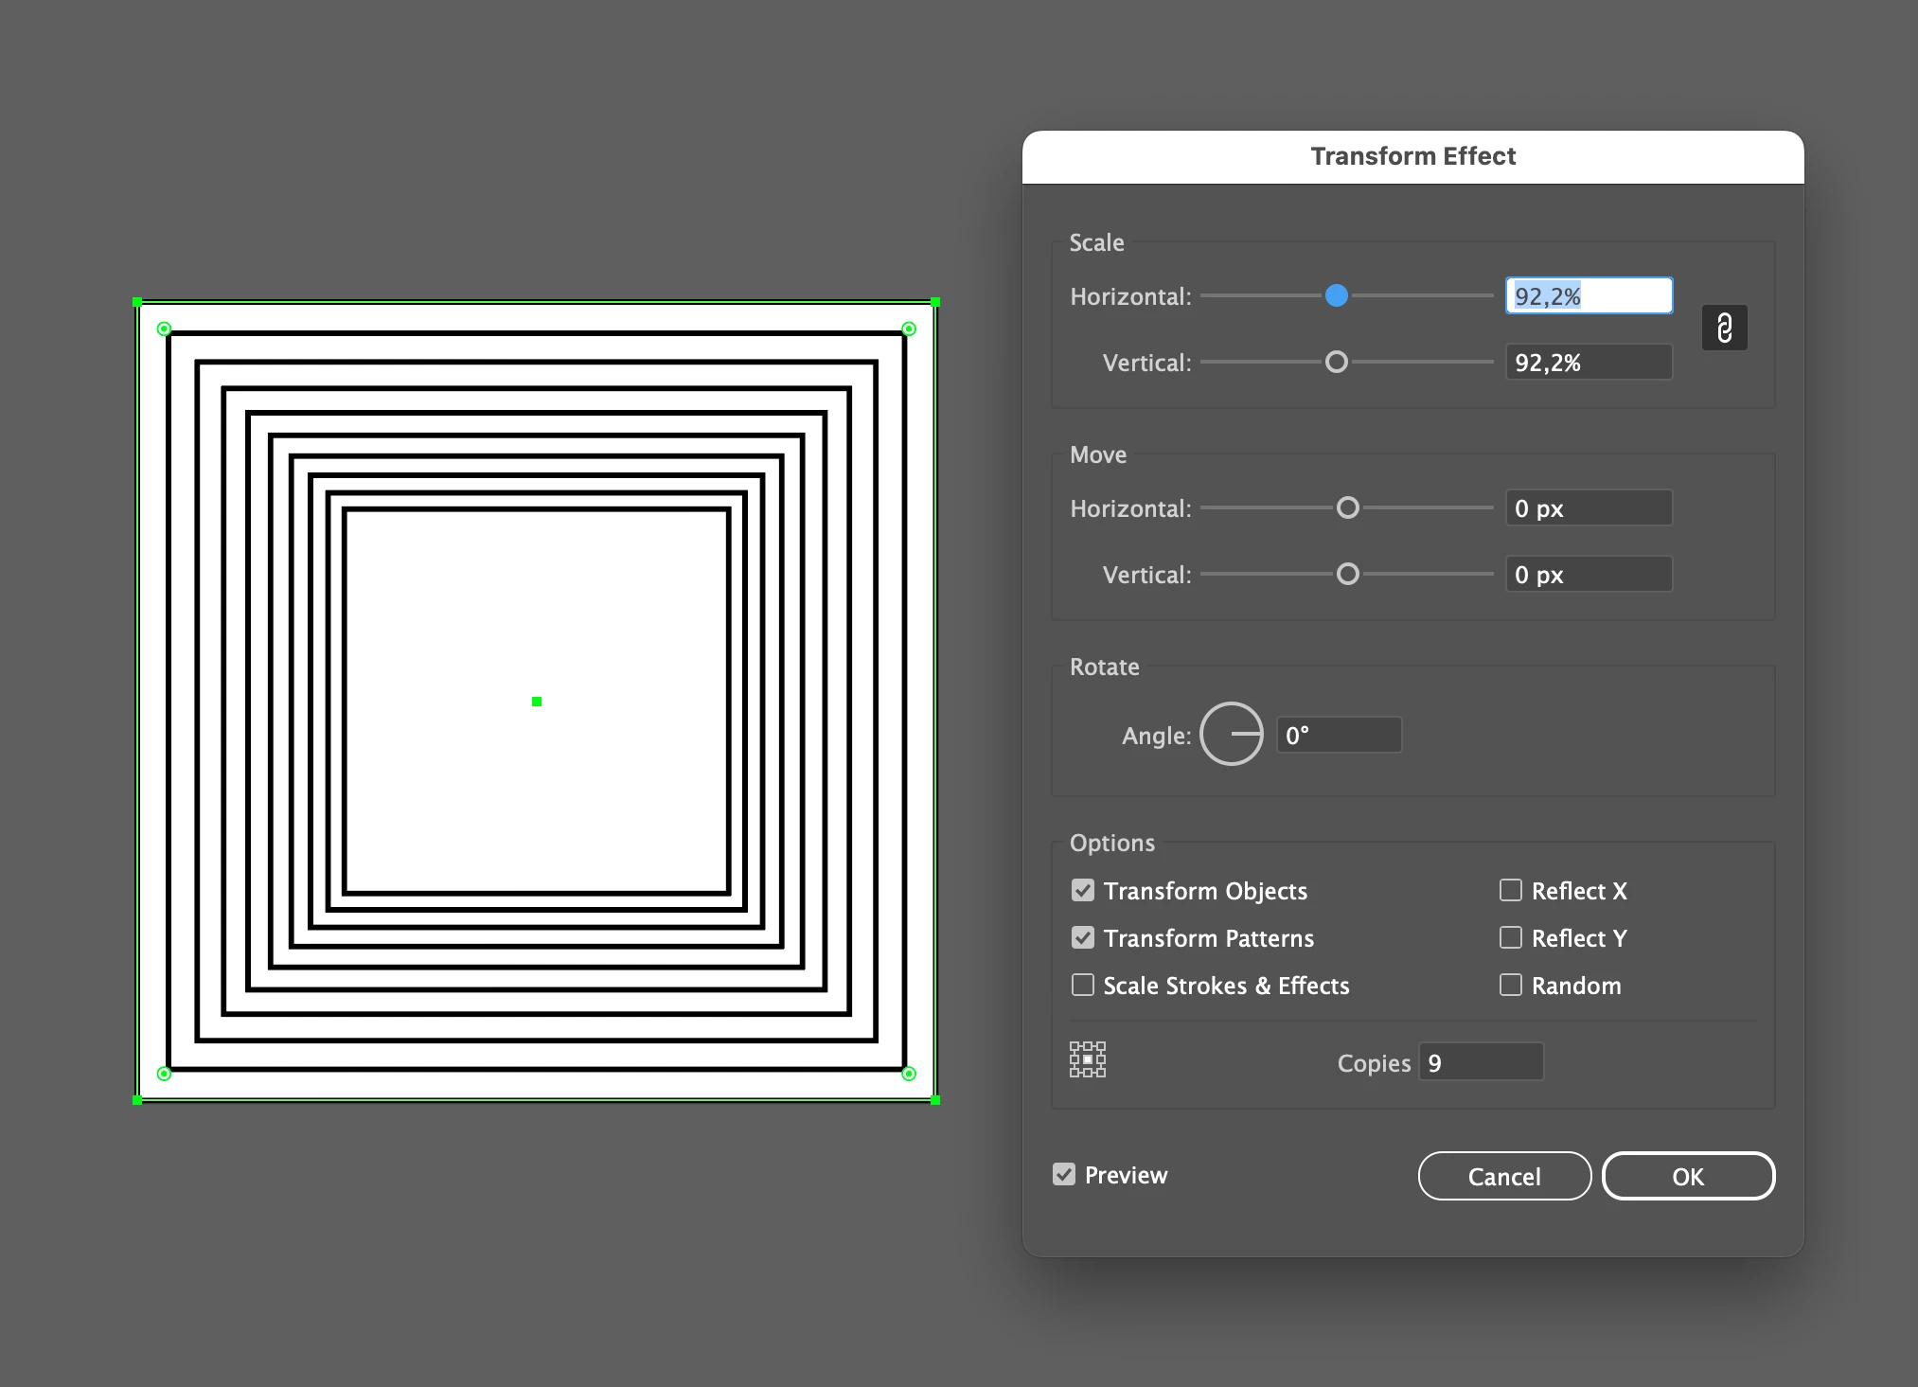Click the top-right selection anchor handle
Screen dimensions: 1918x1387
pos(935,302)
